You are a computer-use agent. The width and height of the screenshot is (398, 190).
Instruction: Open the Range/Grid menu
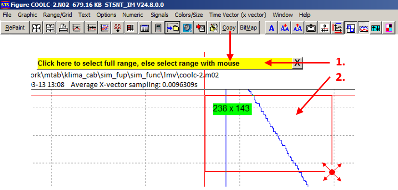coord(58,15)
